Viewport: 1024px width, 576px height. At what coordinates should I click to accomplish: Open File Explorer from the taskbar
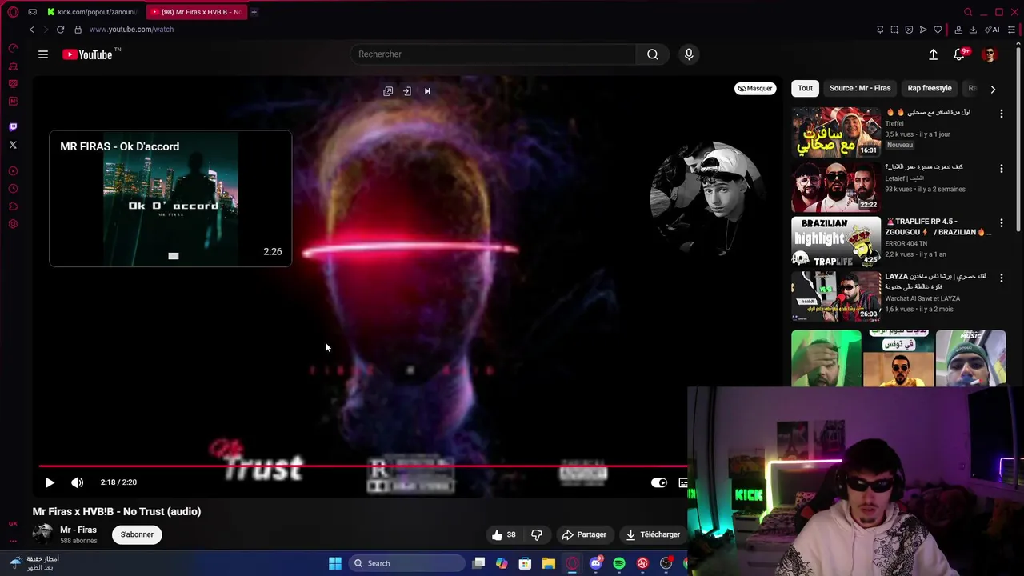(x=549, y=563)
